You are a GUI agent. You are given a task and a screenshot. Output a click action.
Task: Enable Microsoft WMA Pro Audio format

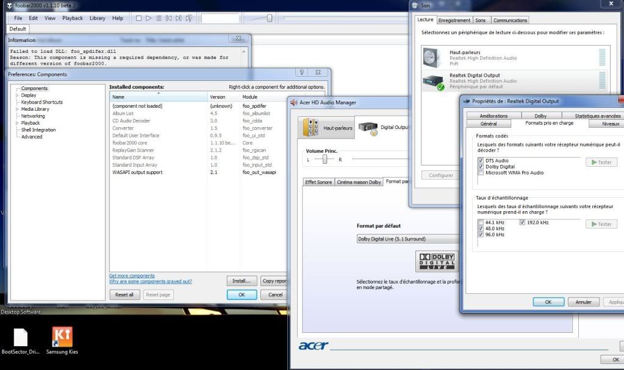click(x=481, y=173)
